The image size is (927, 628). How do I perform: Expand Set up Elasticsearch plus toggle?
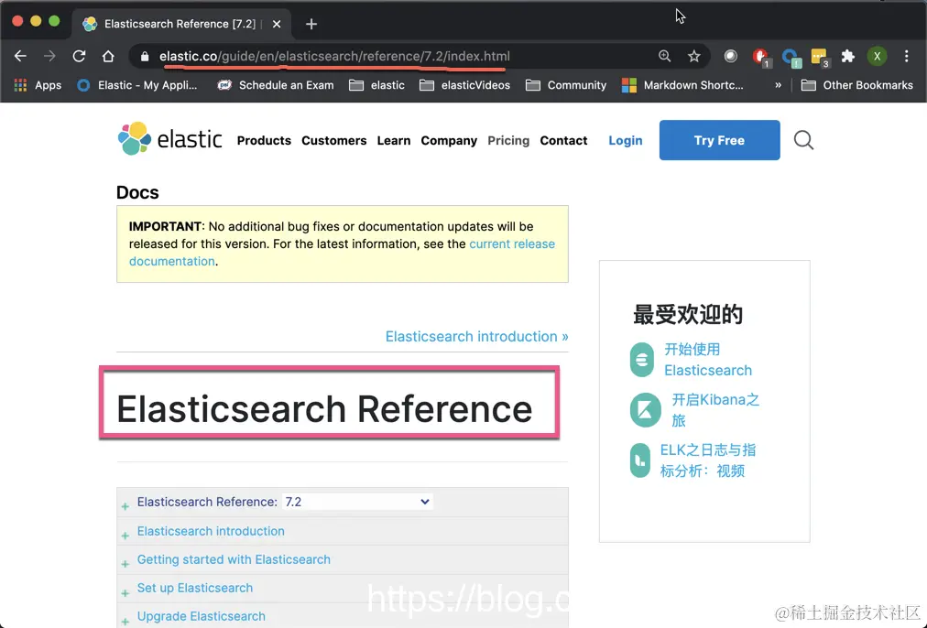pos(125,592)
